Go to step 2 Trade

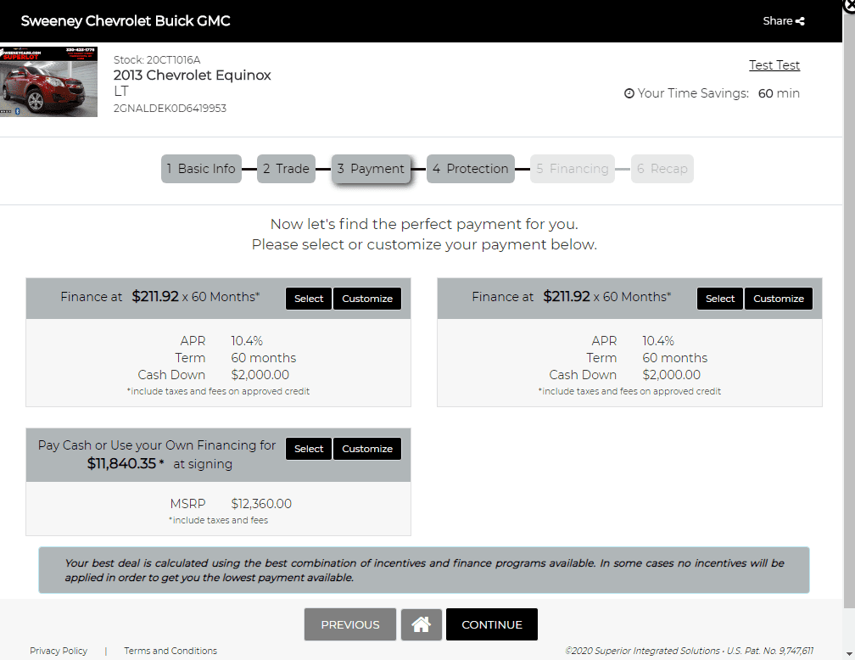[287, 169]
